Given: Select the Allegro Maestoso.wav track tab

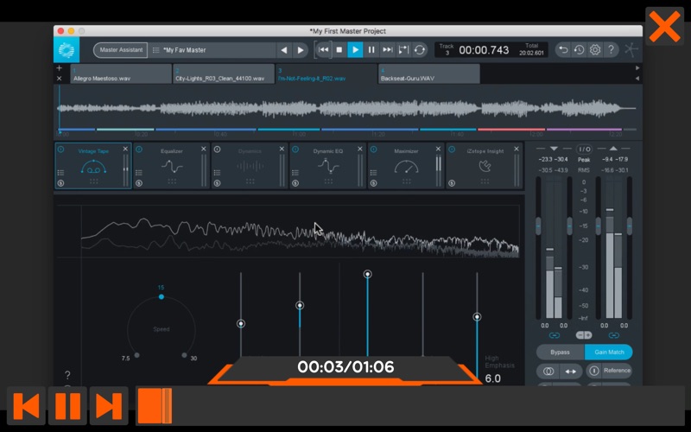Looking at the screenshot, I should click(121, 73).
